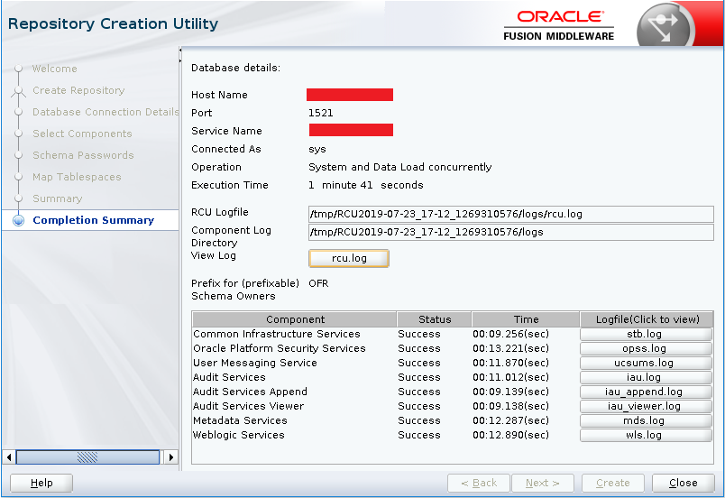Click the Status column header
The width and height of the screenshot is (725, 498).
pyautogui.click(x=435, y=319)
